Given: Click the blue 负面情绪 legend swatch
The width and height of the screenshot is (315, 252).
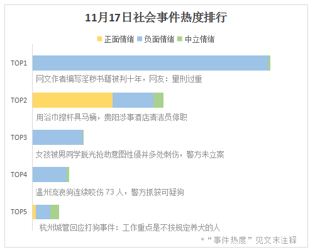Looking at the screenshot, I should [x=140, y=39].
